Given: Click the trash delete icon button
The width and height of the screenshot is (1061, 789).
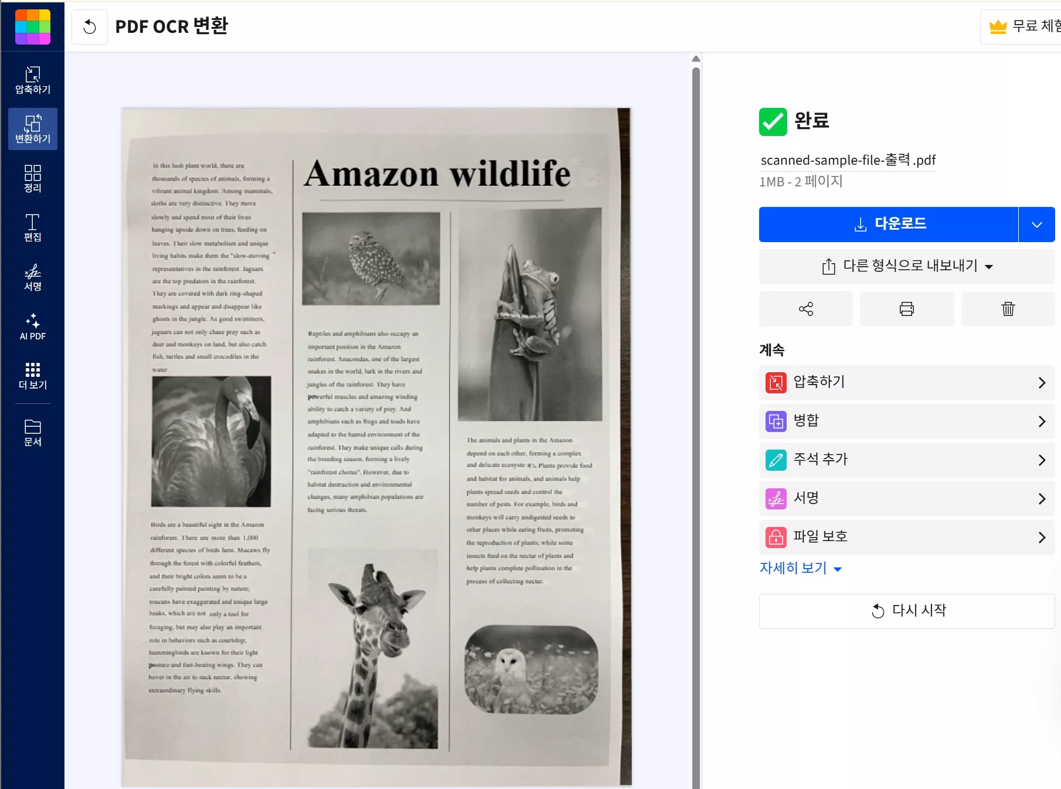Looking at the screenshot, I should (1008, 309).
